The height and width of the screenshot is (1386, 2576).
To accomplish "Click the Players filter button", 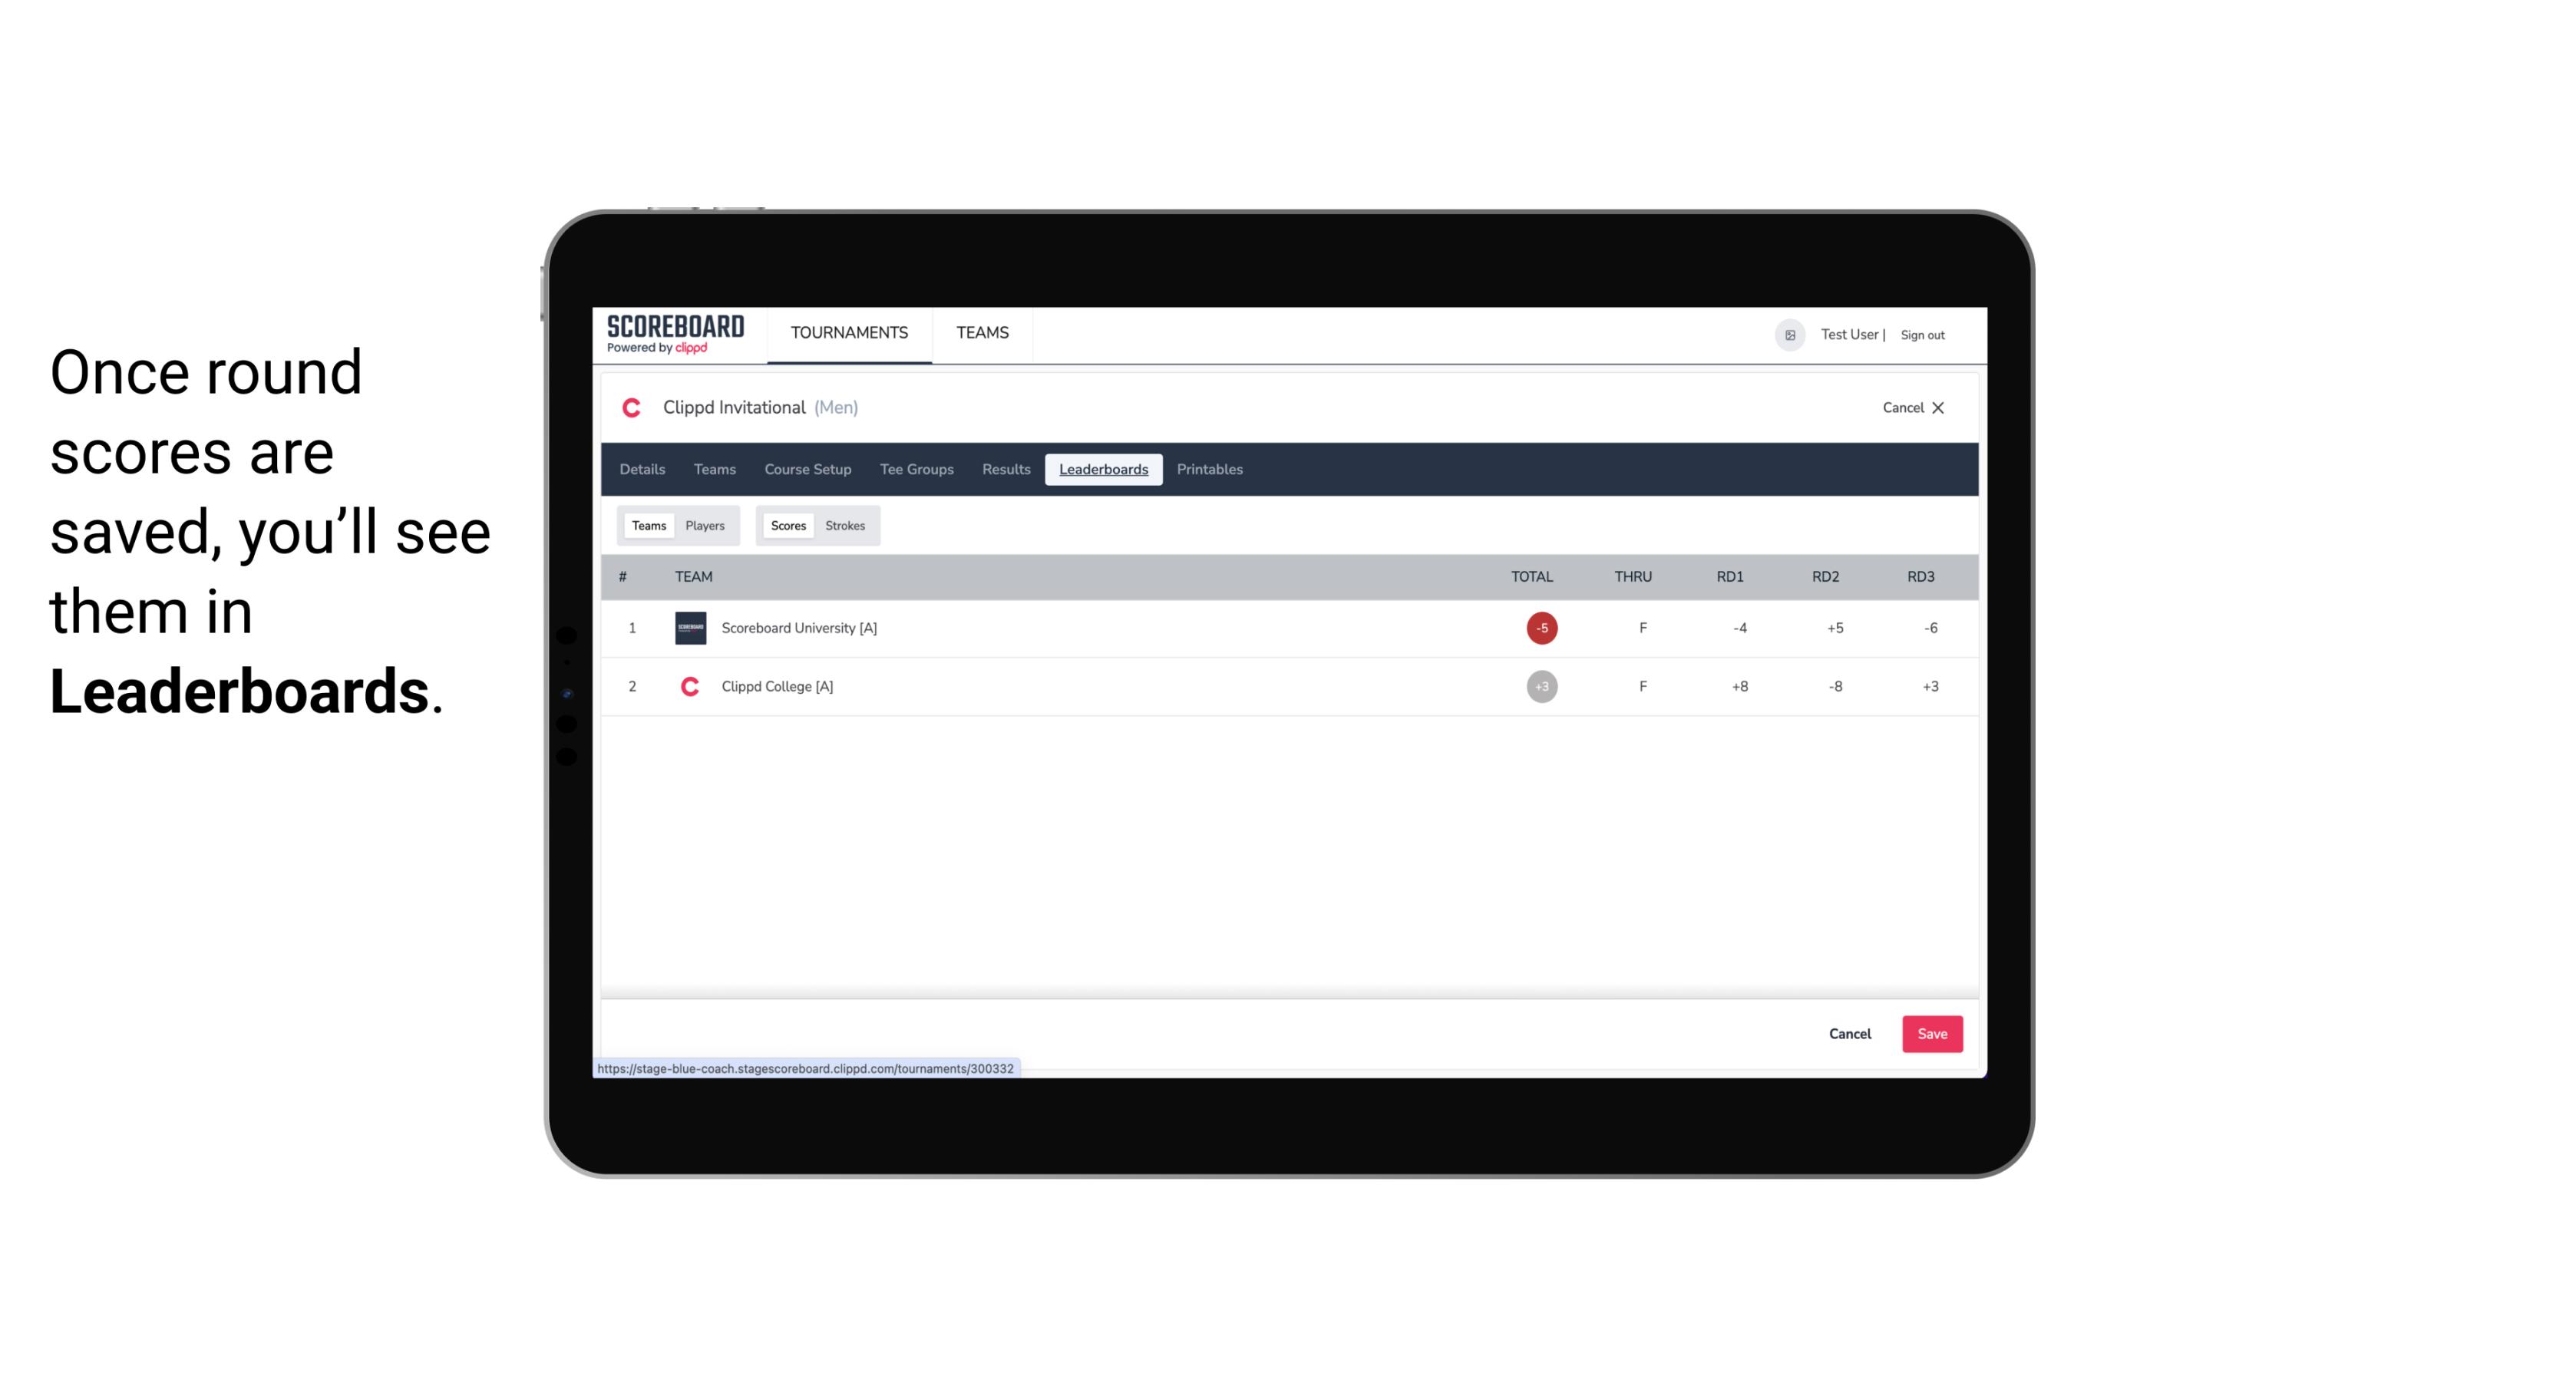I will tap(705, 526).
